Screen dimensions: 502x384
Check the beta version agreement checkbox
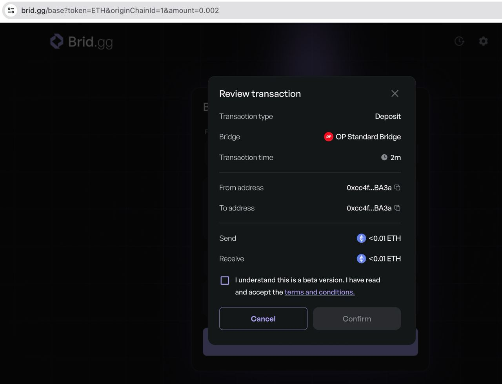click(x=225, y=280)
